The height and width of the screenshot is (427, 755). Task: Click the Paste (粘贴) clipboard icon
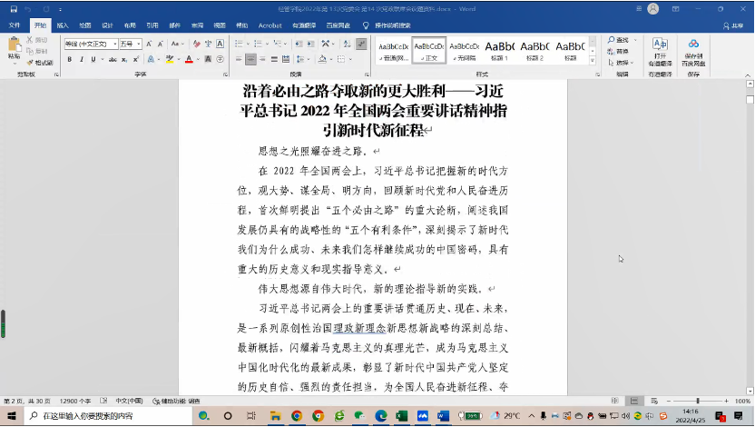tap(14, 46)
